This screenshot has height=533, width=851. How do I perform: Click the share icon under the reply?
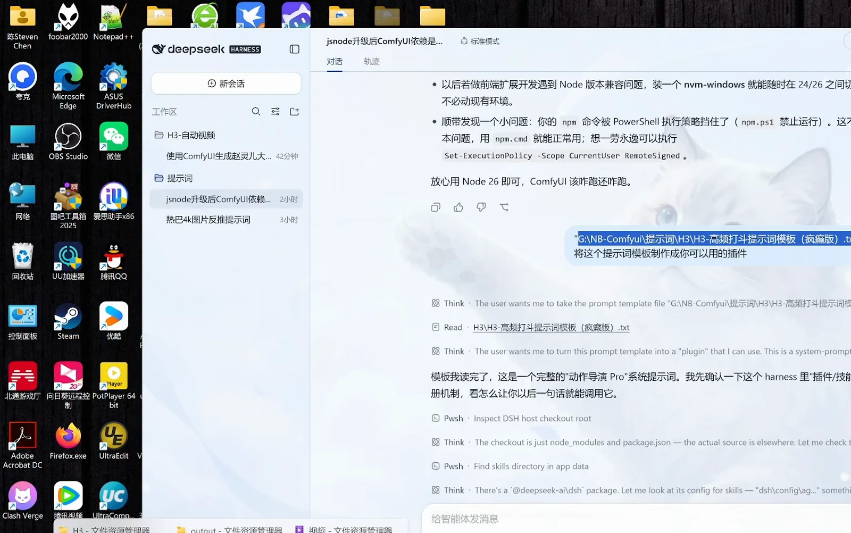(504, 207)
